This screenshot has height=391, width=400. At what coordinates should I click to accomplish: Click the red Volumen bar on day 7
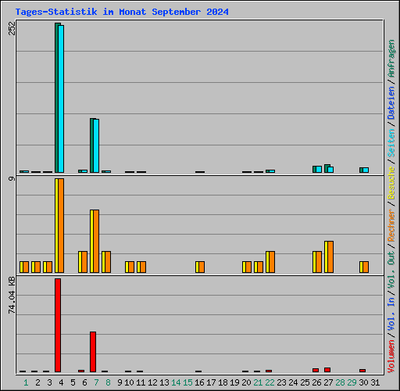pyautogui.click(x=93, y=352)
